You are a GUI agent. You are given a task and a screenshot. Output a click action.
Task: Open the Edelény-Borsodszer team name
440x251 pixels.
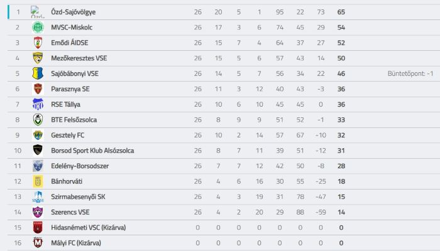(80, 166)
